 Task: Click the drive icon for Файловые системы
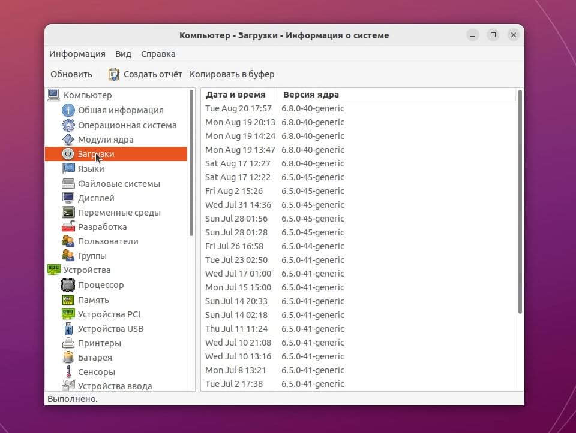click(68, 183)
